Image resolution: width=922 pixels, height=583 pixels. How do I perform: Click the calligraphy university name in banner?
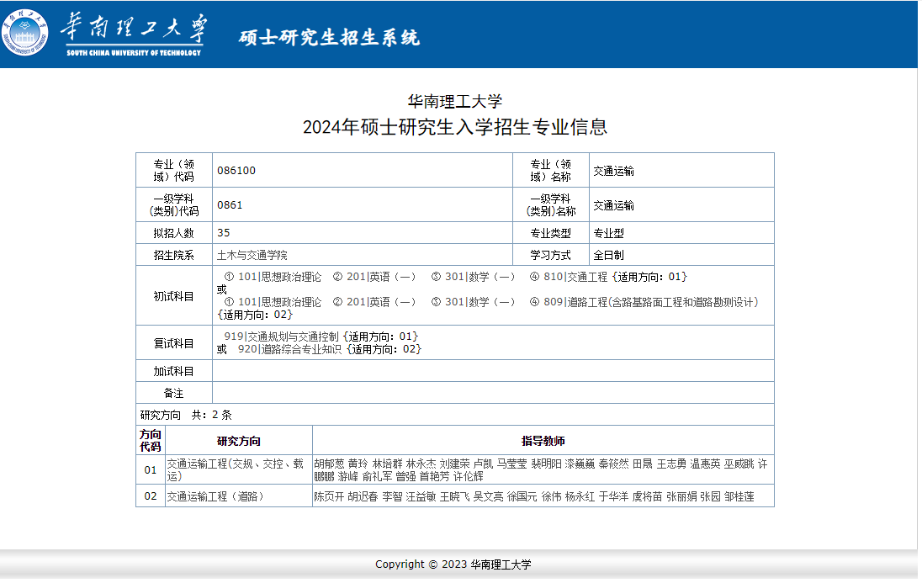[x=134, y=27]
